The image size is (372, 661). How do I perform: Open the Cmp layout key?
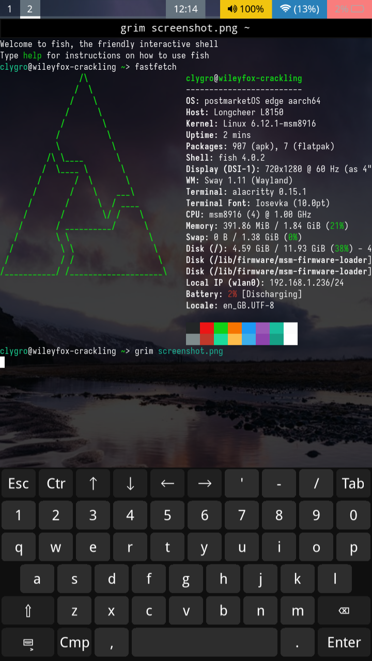74,642
